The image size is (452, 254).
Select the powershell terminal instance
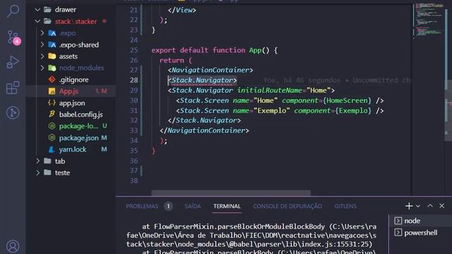click(x=420, y=233)
